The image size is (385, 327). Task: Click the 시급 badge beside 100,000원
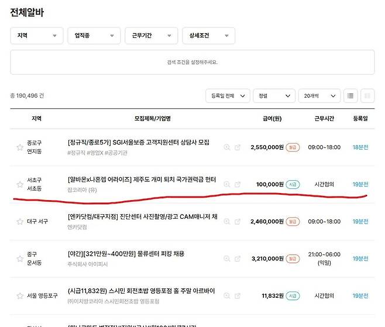tap(293, 184)
